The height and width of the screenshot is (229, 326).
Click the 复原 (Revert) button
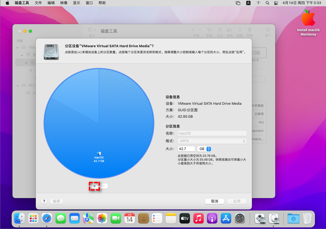56,201
